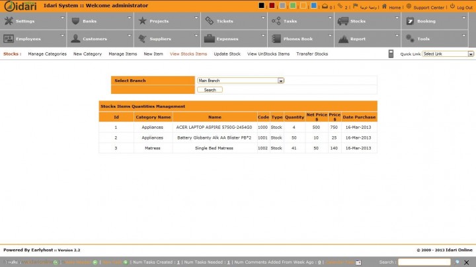Expand the Projects menu dropdown arrow
Screen dimensions: 476x267
coord(196,18)
